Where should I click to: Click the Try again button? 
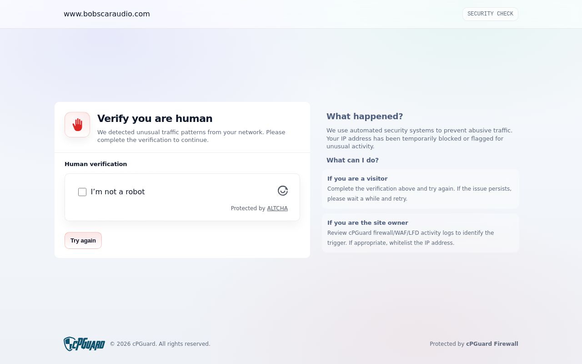[x=83, y=241]
